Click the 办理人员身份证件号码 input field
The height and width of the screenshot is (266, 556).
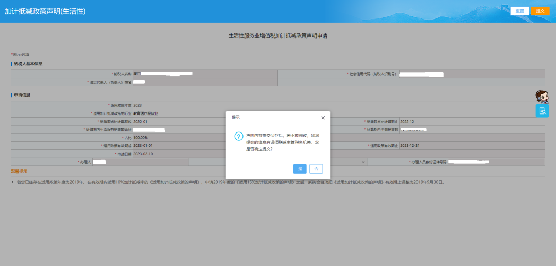[x=496, y=162]
